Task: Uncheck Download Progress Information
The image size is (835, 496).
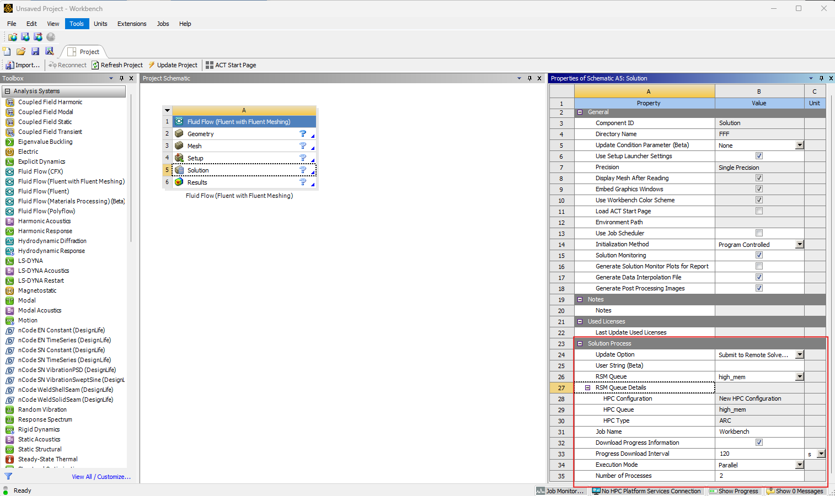Action: coord(759,443)
